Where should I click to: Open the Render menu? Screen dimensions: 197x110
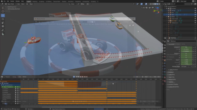12,1
